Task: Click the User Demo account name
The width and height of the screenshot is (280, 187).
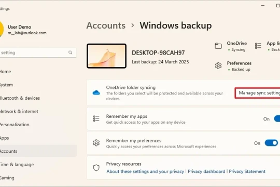Action: (20, 27)
